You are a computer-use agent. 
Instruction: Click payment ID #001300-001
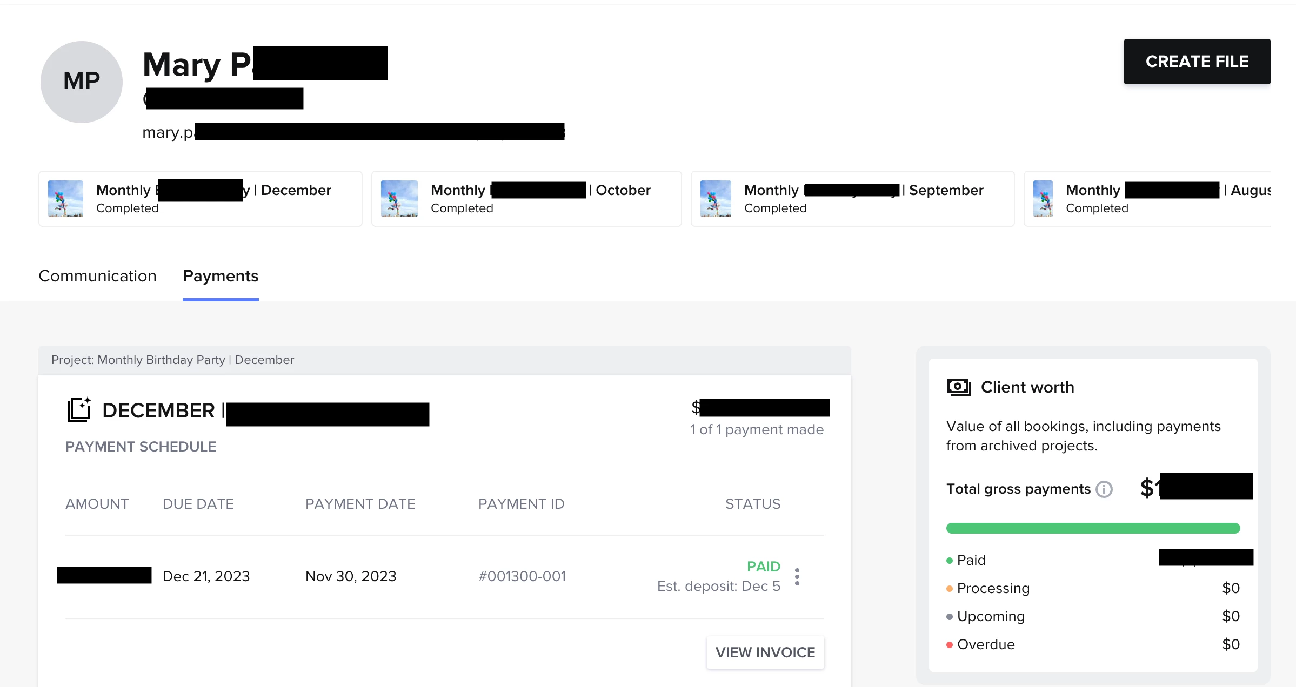522,576
